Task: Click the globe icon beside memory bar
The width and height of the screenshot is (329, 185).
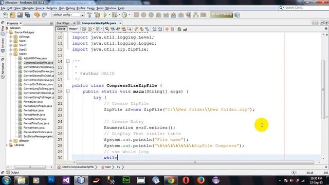Action: [x=237, y=15]
